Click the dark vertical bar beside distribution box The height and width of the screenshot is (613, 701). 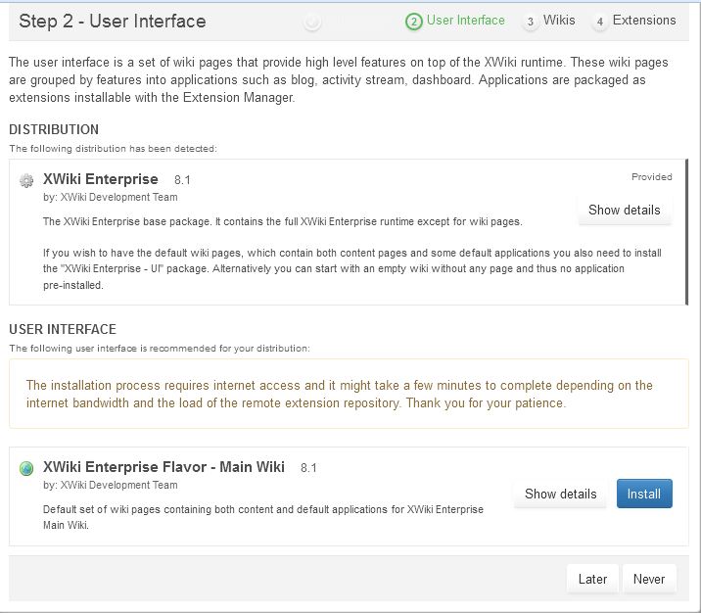pos(686,232)
